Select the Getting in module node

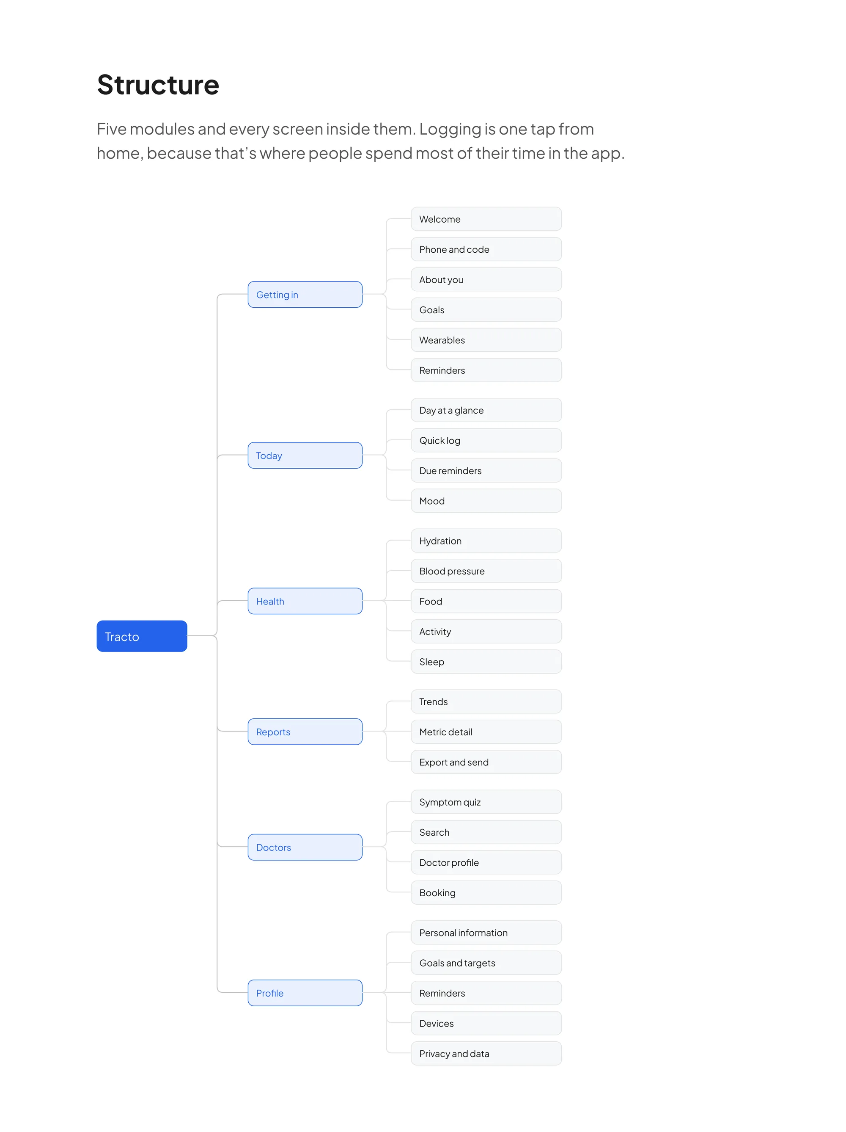[305, 294]
